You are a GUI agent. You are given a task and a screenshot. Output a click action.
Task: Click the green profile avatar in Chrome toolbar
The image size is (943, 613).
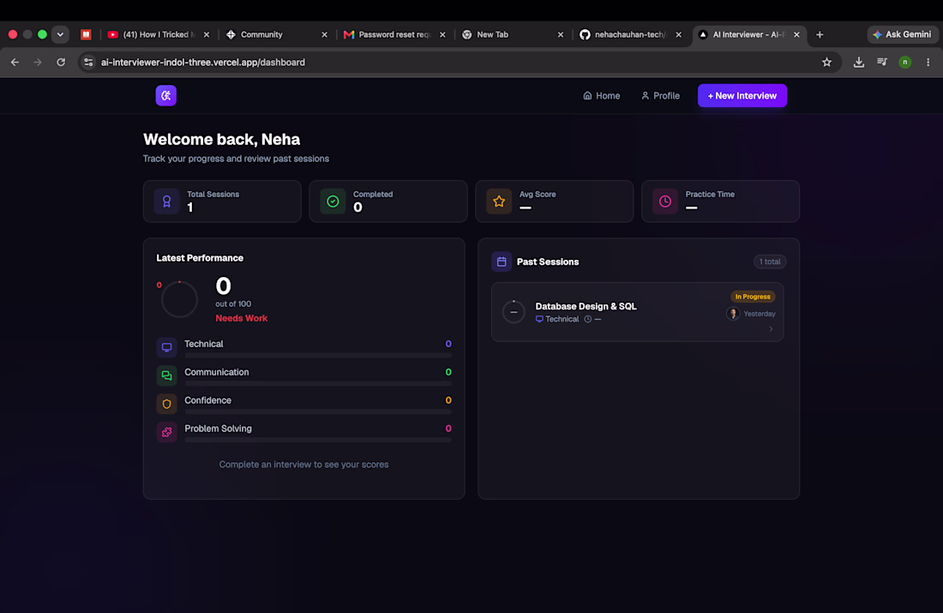point(904,62)
